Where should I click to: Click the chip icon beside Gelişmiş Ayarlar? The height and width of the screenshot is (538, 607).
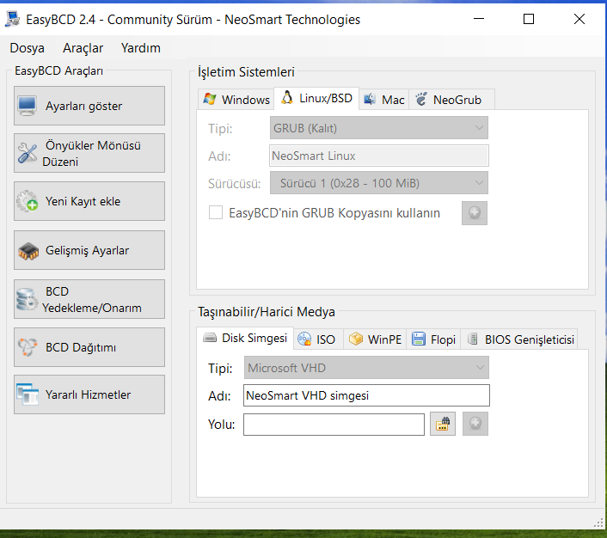[28, 251]
